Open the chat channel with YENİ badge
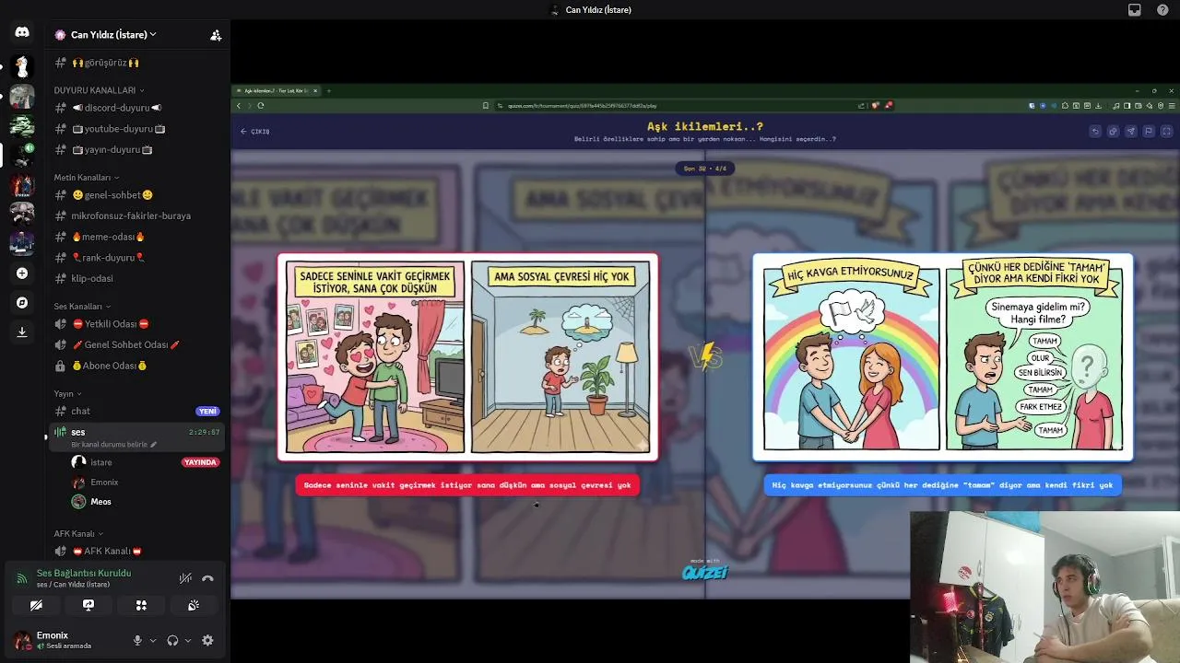This screenshot has height=663, width=1180. point(136,411)
